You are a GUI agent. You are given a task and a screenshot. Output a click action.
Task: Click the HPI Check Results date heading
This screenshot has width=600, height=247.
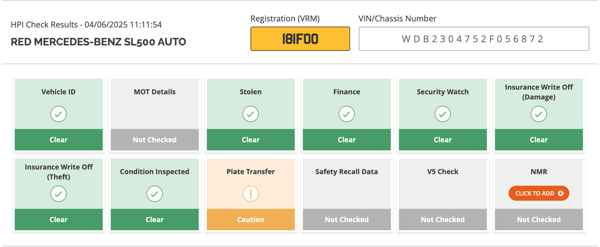point(86,25)
